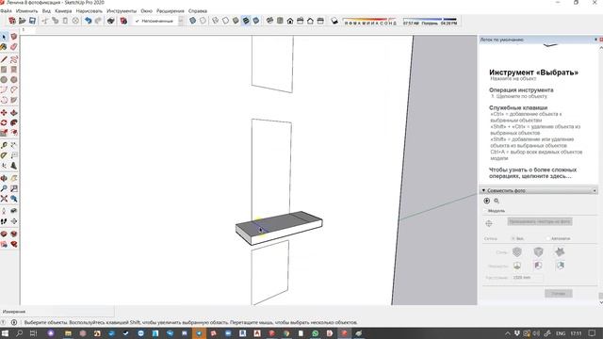
Task: Open Model Info from the toolbar
Action: [123, 21]
